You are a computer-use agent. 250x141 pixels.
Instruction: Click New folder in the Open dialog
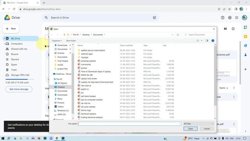pos(71,41)
